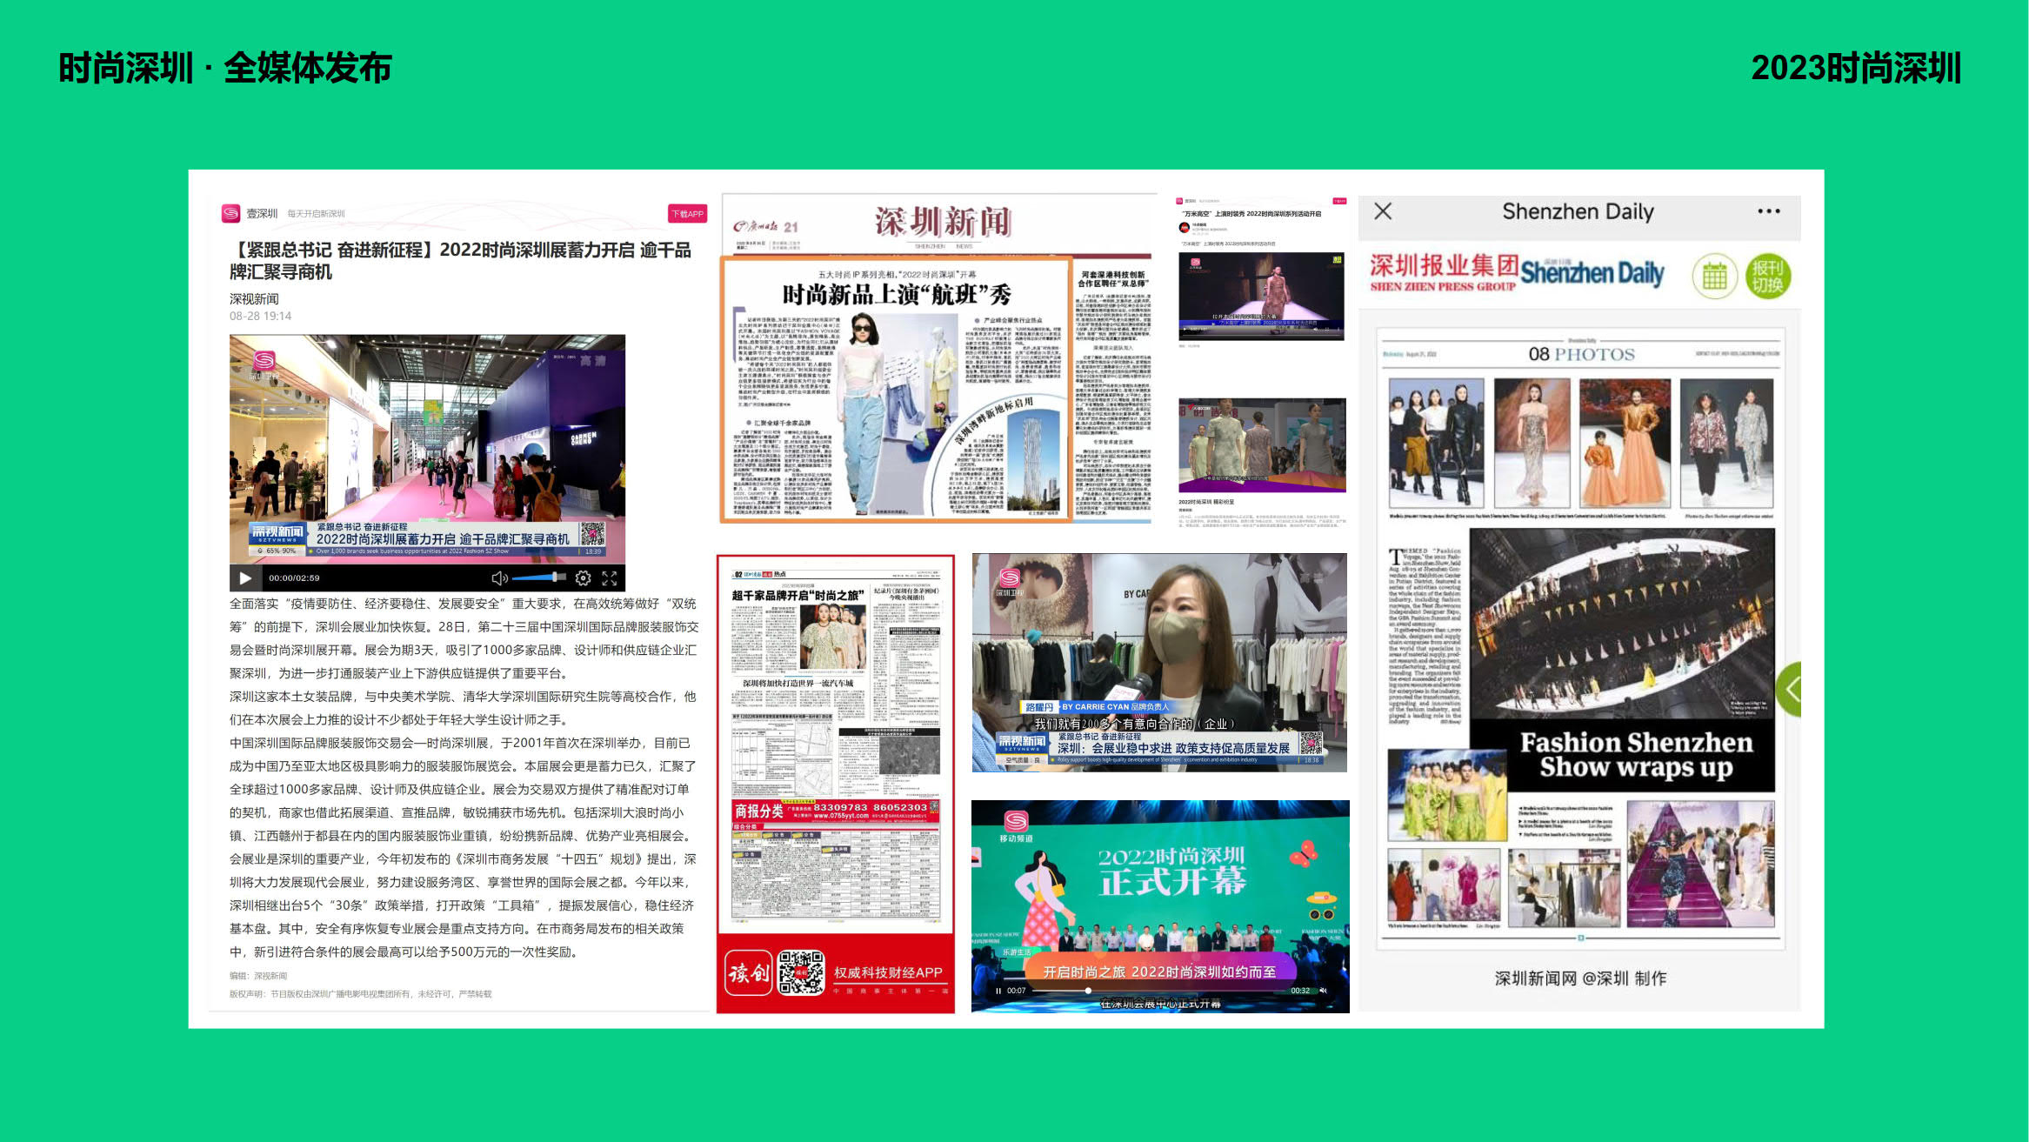
Task: Select text 权威科技财经APP
Action: pyautogui.click(x=888, y=972)
